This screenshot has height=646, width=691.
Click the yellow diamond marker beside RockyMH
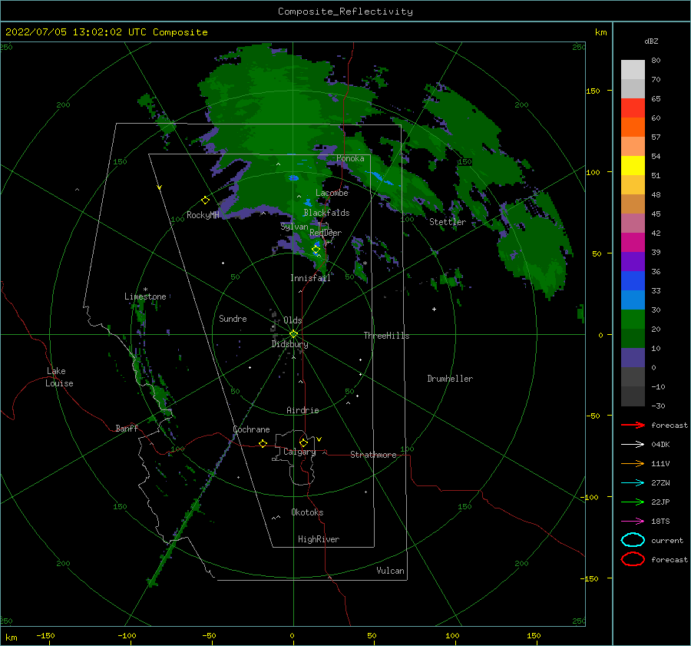coord(205,200)
